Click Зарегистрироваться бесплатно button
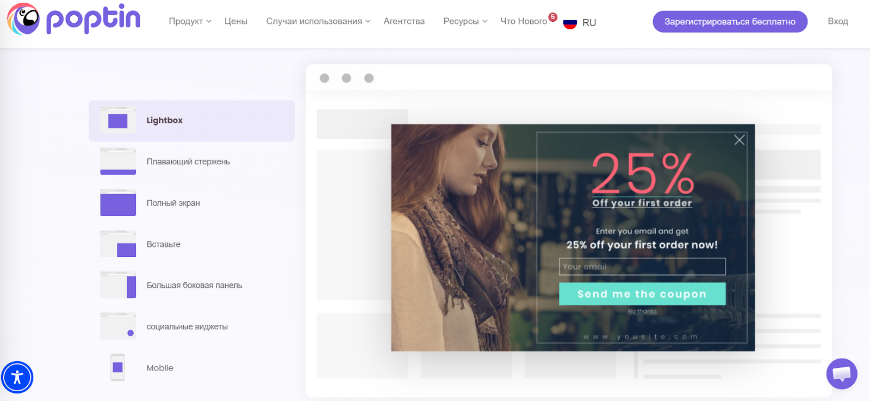Image resolution: width=870 pixels, height=401 pixels. pos(730,22)
